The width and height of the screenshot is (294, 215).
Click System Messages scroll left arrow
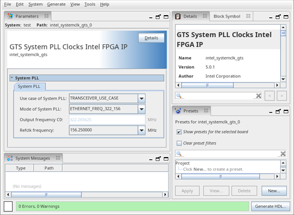(8, 194)
